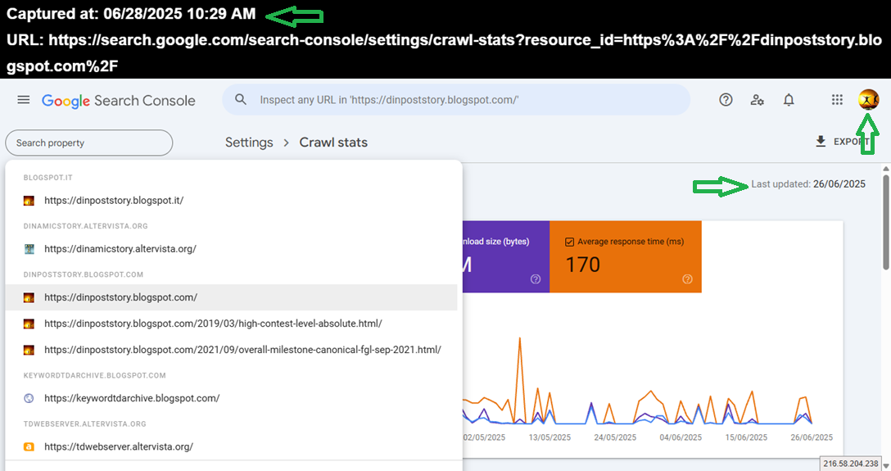The image size is (891, 471).
Task: Click help icon on download size card
Action: 536,279
